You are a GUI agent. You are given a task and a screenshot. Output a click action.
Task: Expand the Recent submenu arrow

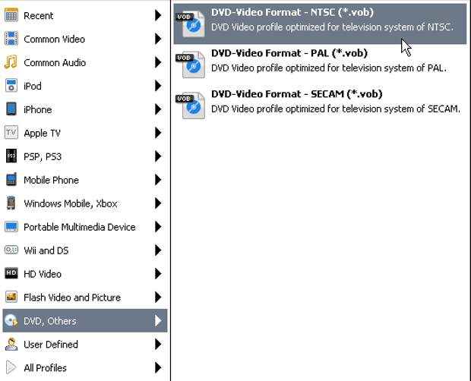[158, 15]
